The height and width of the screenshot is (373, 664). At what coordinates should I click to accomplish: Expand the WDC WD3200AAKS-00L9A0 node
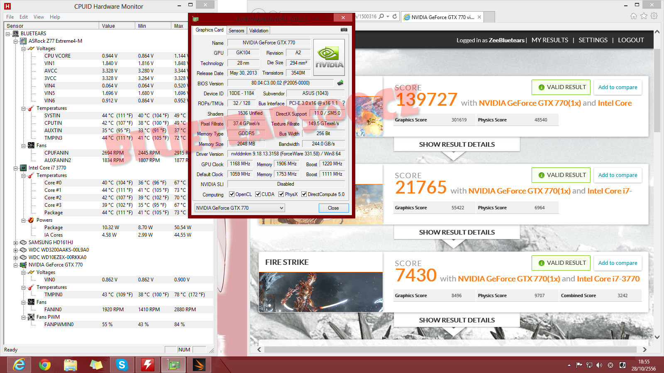15,250
